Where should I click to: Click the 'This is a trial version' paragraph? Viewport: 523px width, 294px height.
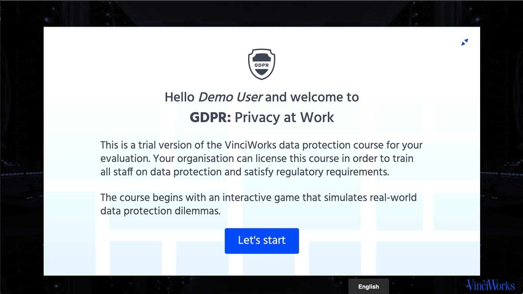point(261,158)
